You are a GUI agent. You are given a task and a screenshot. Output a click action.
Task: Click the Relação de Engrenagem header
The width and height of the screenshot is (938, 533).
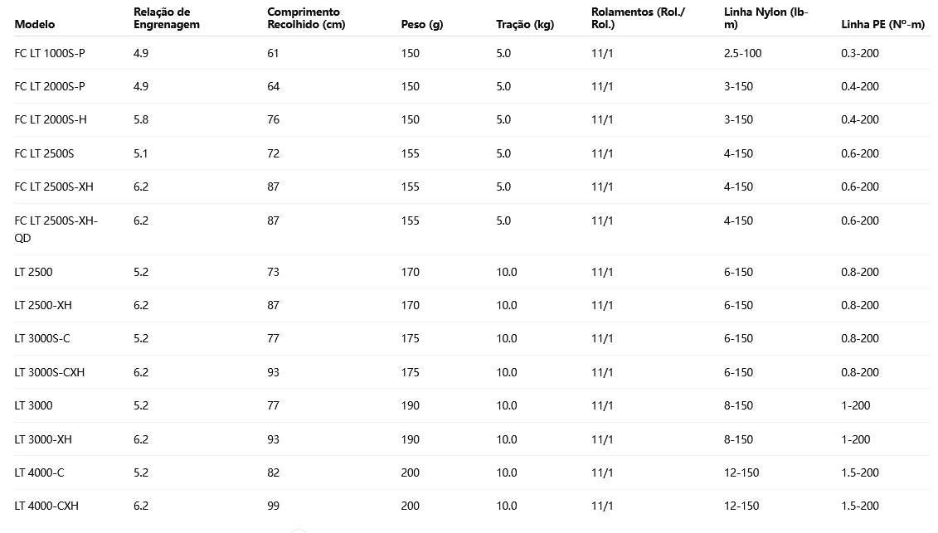click(167, 18)
